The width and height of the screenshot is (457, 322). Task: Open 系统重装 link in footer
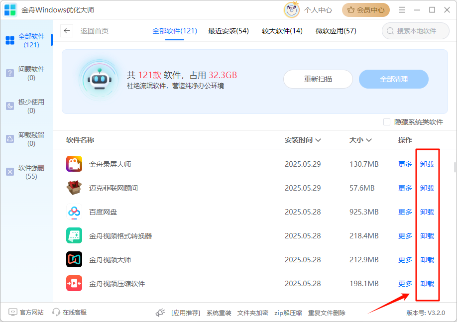pos(219,313)
